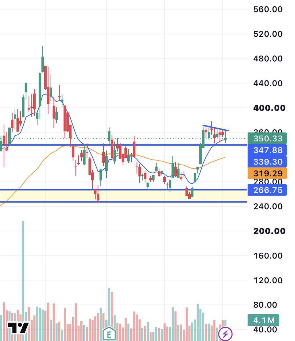This screenshot has height=341, width=295.
Task: Click the tallest green candle at the peak
Action: pyautogui.click(x=43, y=64)
